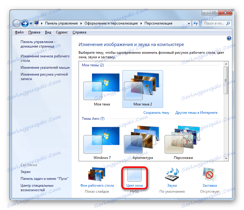This screenshot has width=244, height=210.
Task: Open Изменение значков рабочего стола link
Action: pyautogui.click(x=45, y=58)
